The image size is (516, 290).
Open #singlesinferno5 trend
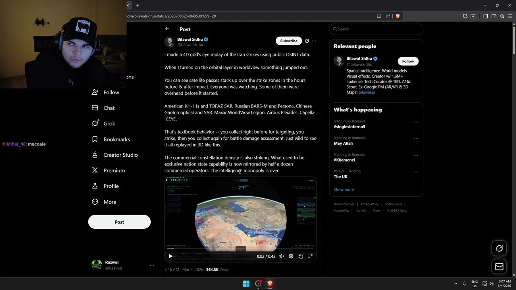349,126
